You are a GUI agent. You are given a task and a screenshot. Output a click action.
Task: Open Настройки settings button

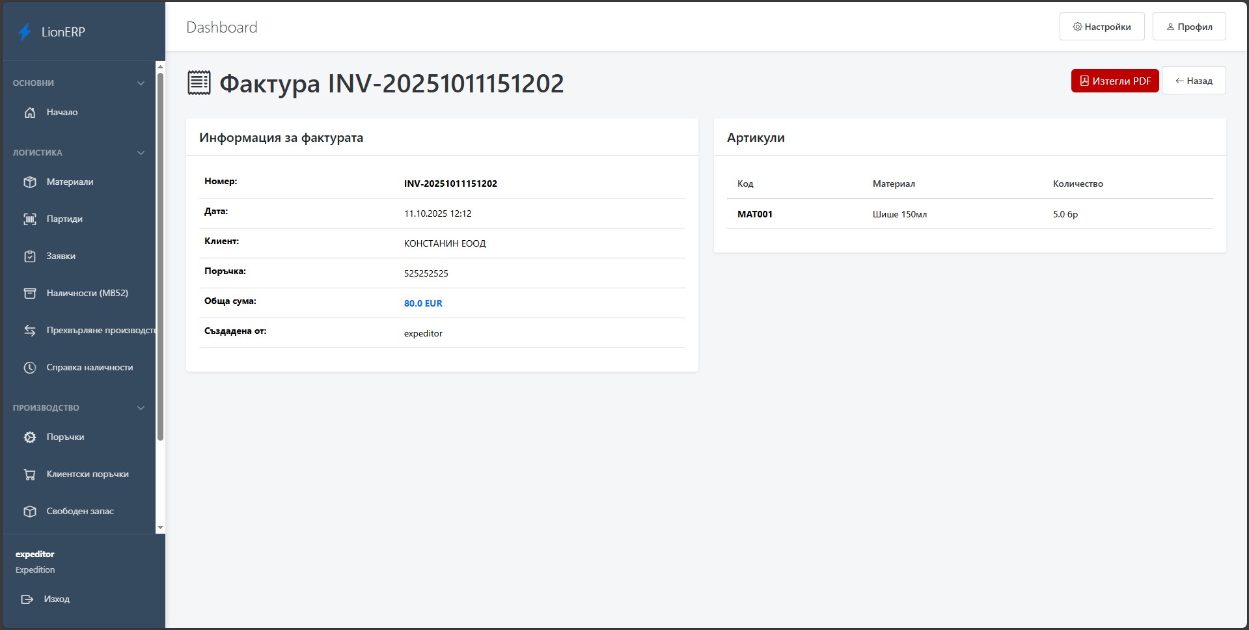pos(1101,27)
